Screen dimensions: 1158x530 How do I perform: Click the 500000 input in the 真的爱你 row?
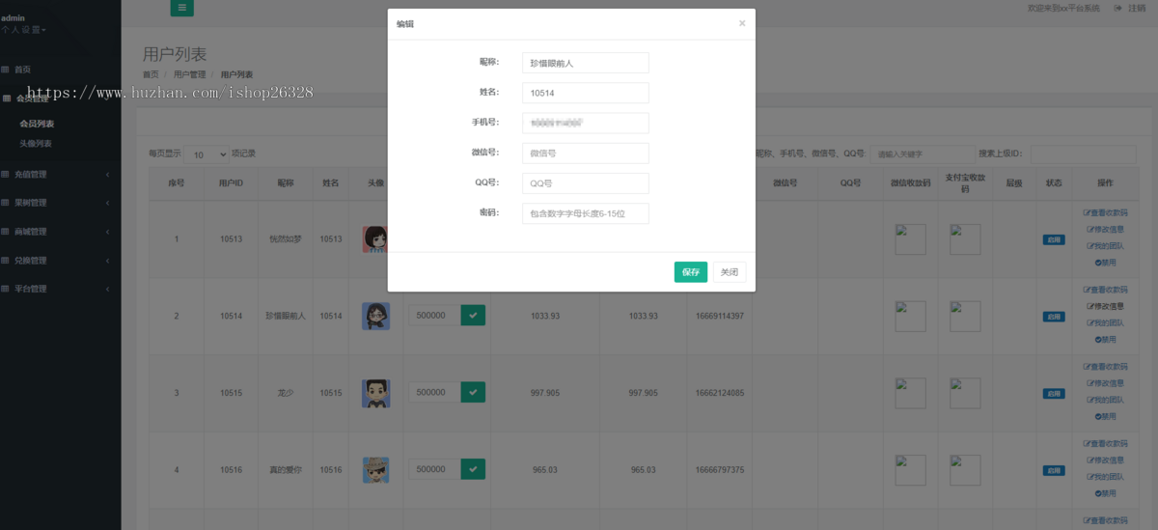point(434,469)
